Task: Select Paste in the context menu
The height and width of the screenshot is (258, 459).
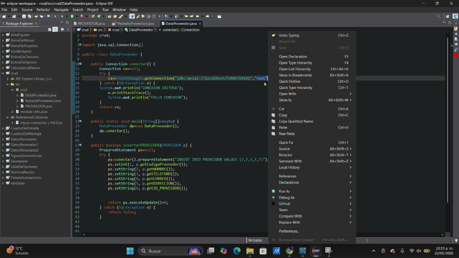Action: (x=312, y=128)
